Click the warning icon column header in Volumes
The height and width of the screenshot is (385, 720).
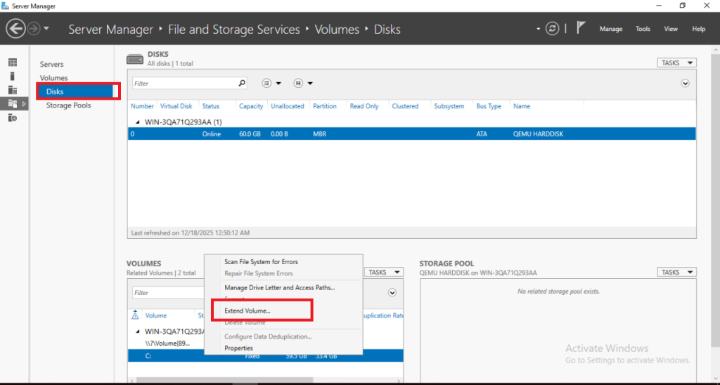[135, 315]
